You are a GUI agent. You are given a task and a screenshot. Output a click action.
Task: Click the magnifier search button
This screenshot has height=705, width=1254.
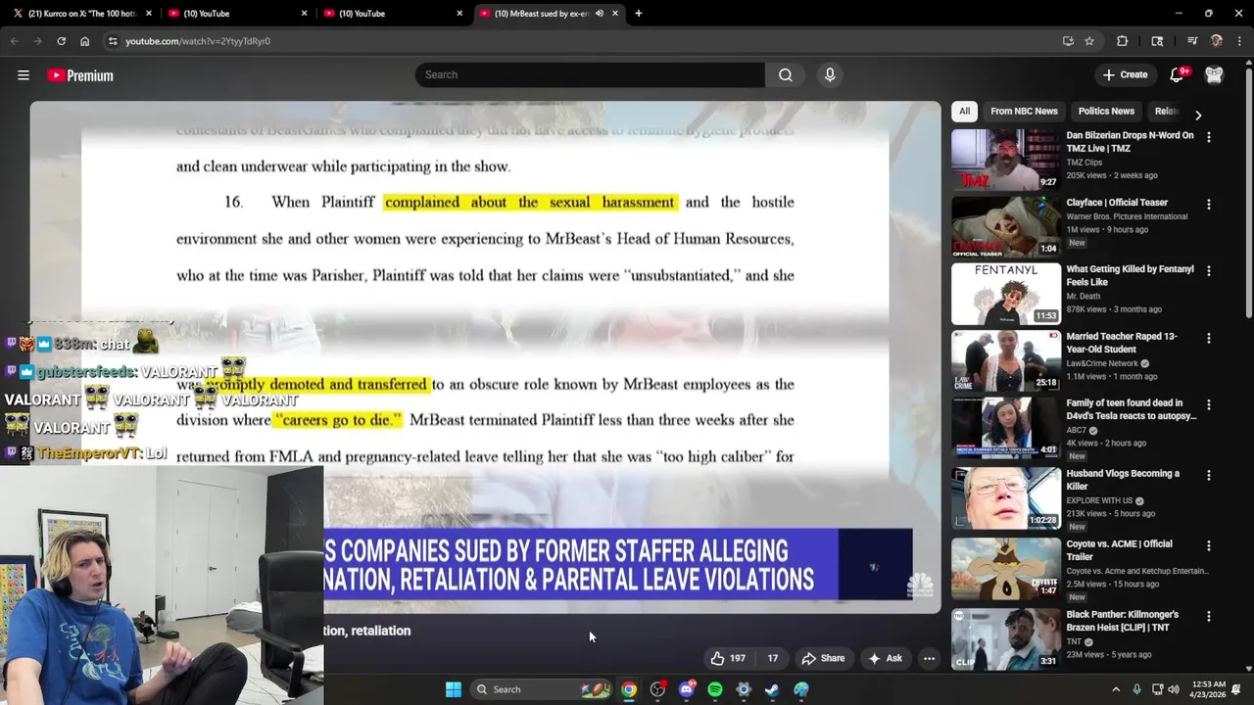tap(786, 75)
